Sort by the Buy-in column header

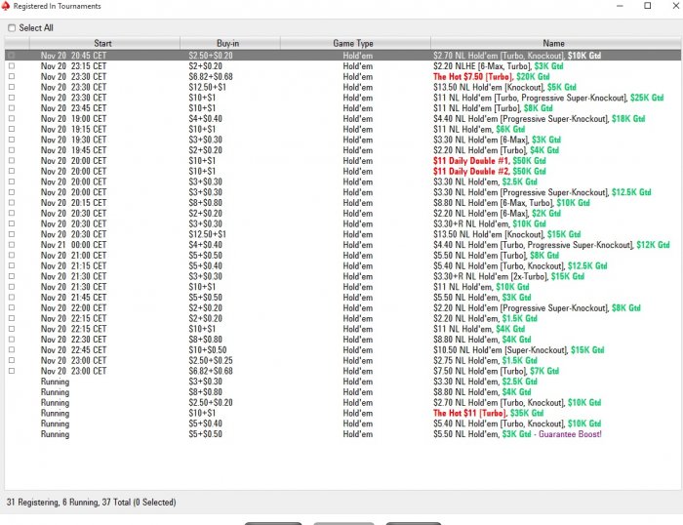tap(229, 43)
